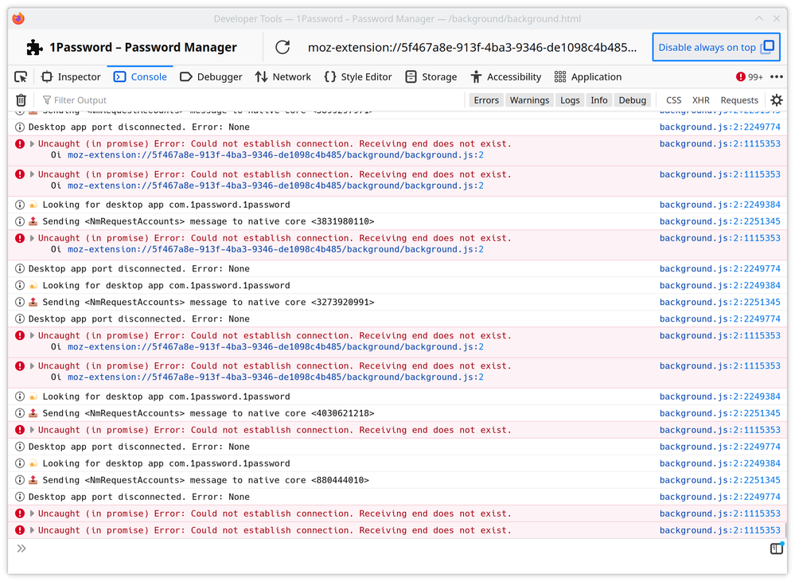This screenshot has width=795, height=582.
Task: Click the 1Password extension puzzle icon
Action: pyautogui.click(x=34, y=47)
